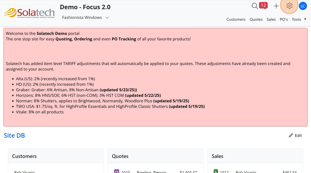The width and height of the screenshot is (311, 173).
Task: Select the Customers card heading
Action: coord(24,156)
